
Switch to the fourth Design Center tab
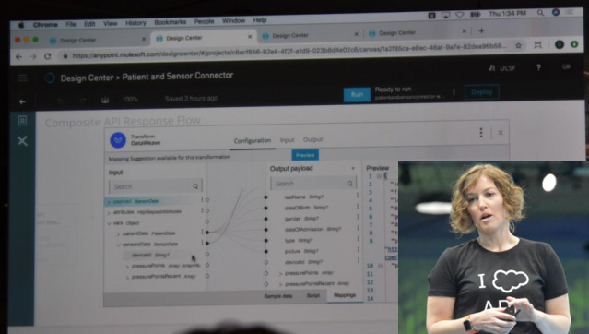[417, 33]
